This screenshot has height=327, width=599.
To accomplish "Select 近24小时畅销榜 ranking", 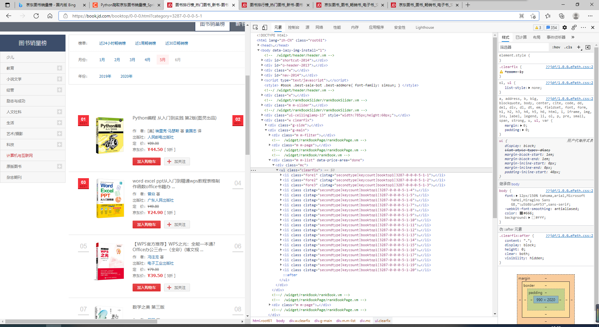I will pos(112,43).
